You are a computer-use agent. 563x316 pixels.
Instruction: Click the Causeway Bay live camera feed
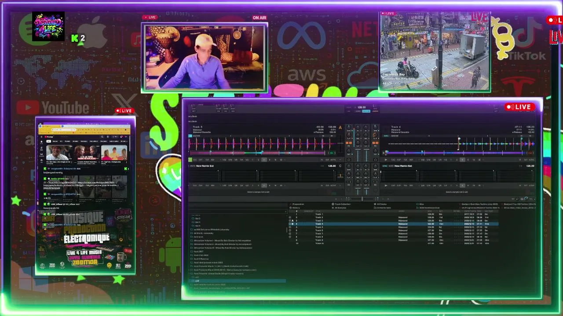coord(435,52)
